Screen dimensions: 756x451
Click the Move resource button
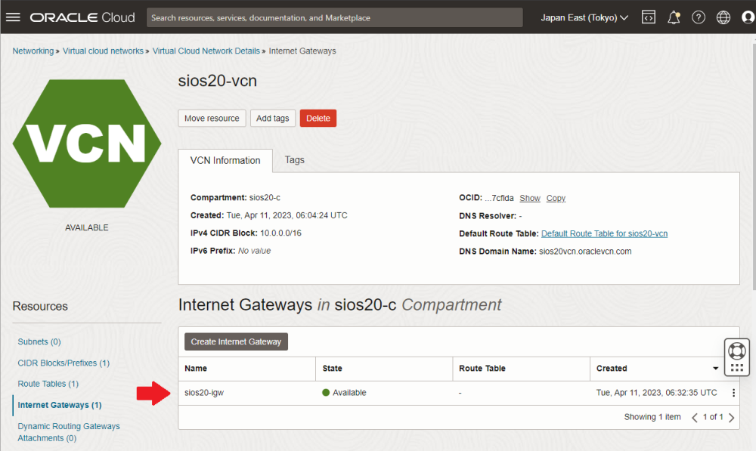(212, 118)
